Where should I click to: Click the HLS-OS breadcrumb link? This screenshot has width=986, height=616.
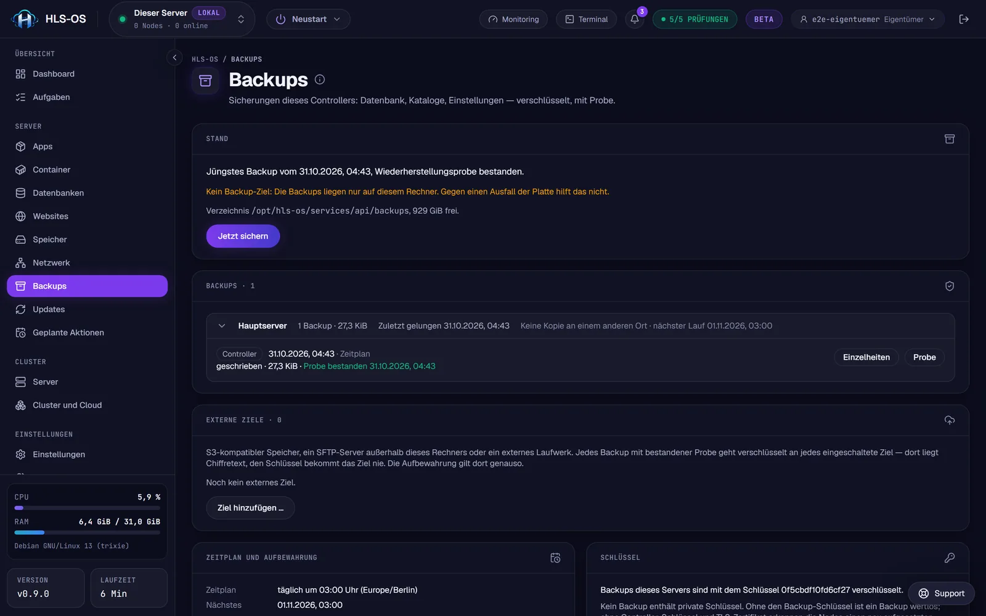205,59
